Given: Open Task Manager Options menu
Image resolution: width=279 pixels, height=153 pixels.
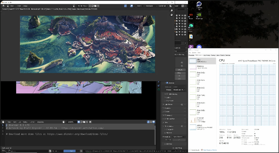Looking at the screenshot, I should (194, 53).
